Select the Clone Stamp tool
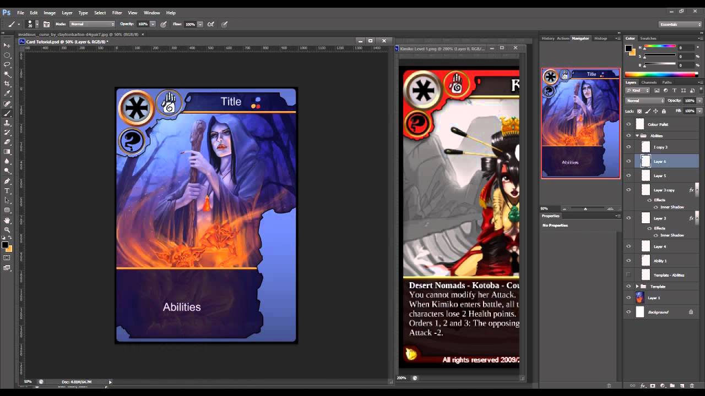The image size is (705, 396). (x=7, y=123)
